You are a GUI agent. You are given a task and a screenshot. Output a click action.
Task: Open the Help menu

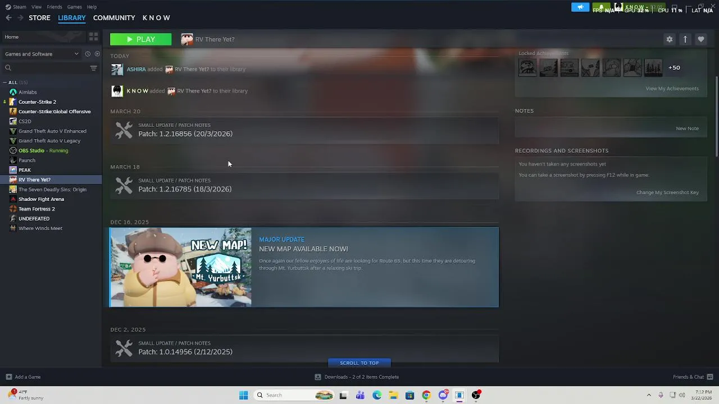click(92, 7)
